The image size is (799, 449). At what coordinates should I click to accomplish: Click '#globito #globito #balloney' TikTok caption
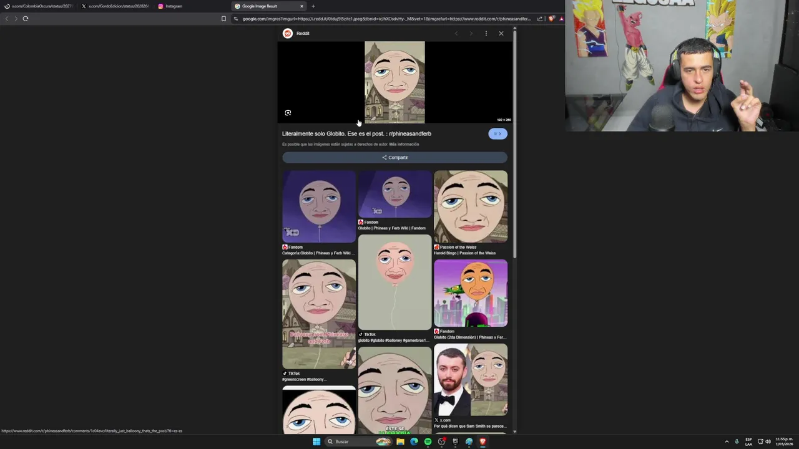coord(394,340)
